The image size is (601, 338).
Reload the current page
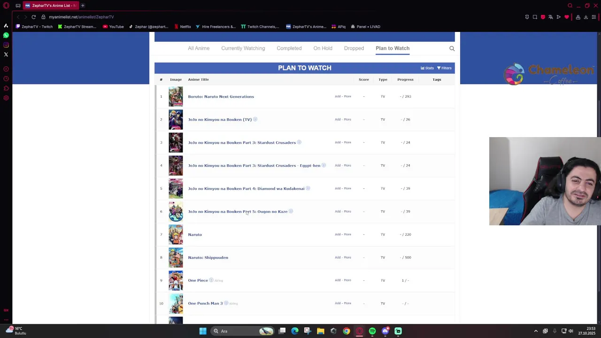pyautogui.click(x=34, y=17)
